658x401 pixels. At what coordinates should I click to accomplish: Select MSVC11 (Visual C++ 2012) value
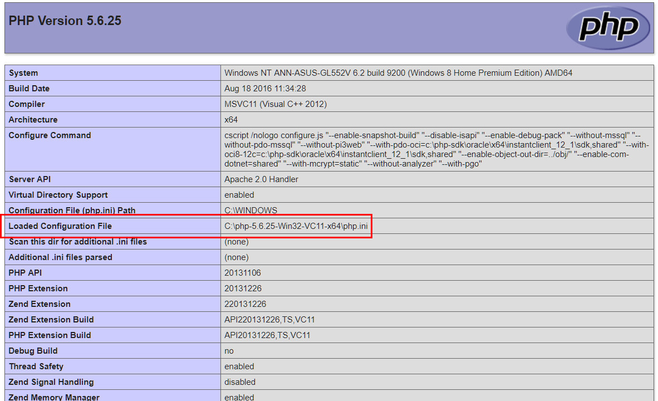[276, 104]
